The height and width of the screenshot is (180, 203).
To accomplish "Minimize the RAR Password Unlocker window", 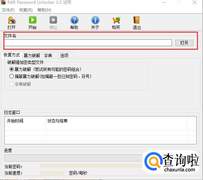I will (164, 2).
